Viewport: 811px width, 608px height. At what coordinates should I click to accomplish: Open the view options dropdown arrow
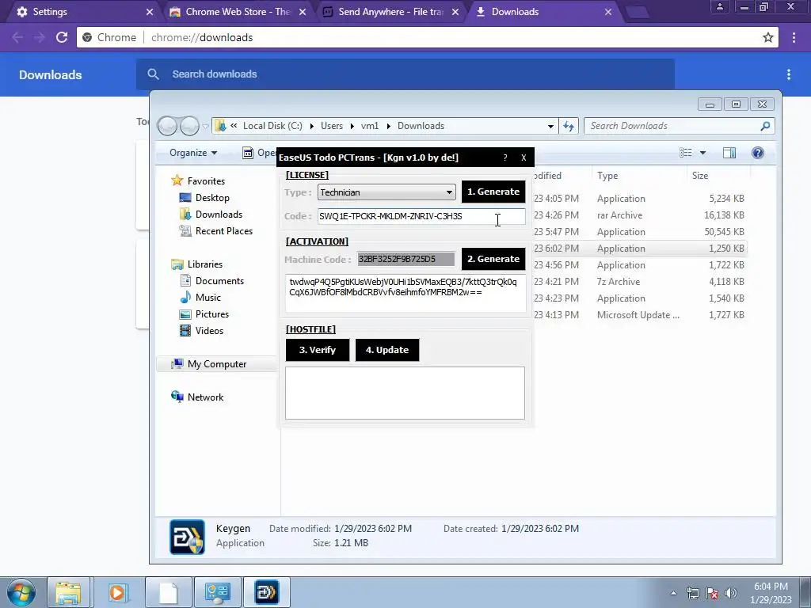click(702, 153)
